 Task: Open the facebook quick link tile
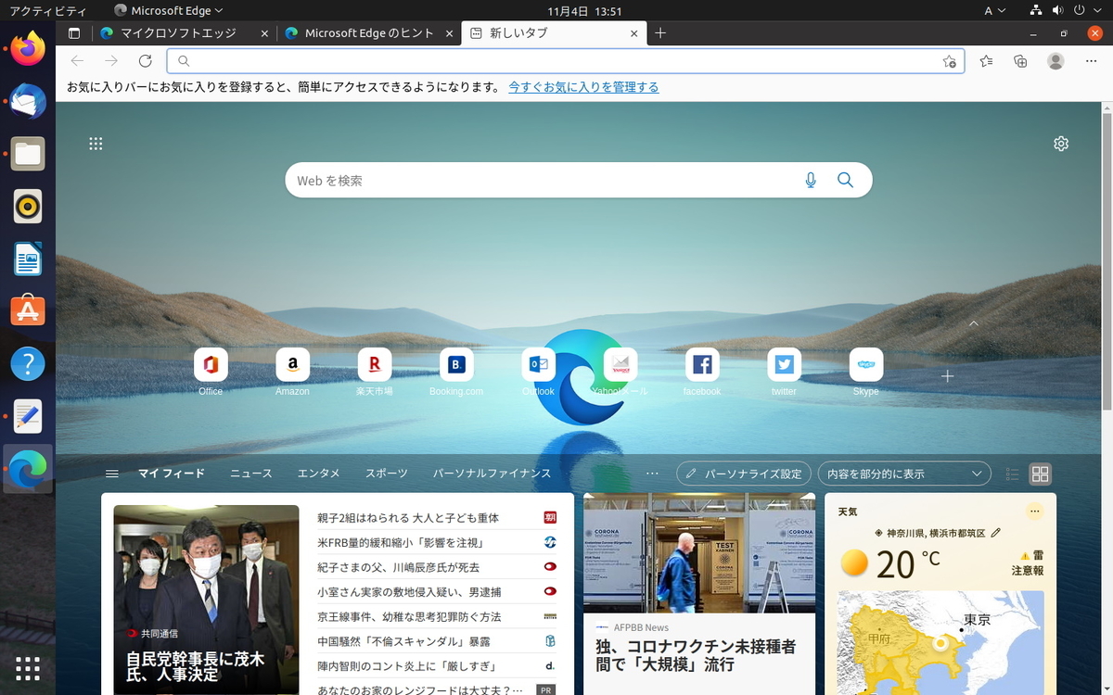tap(702, 365)
